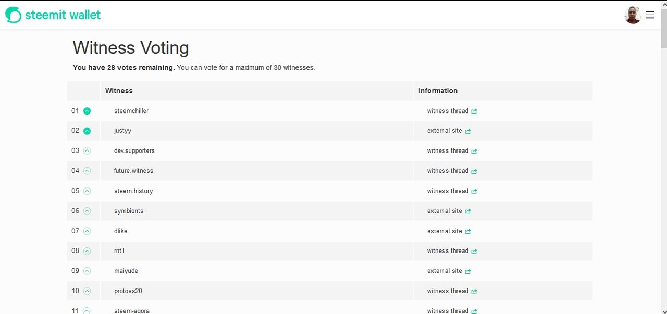This screenshot has width=667, height=314.
Task: Open maiyude's external site link
Action: (449, 271)
